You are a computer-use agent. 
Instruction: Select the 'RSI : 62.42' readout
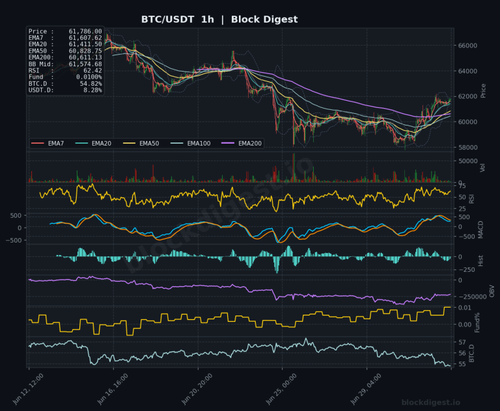coord(65,70)
